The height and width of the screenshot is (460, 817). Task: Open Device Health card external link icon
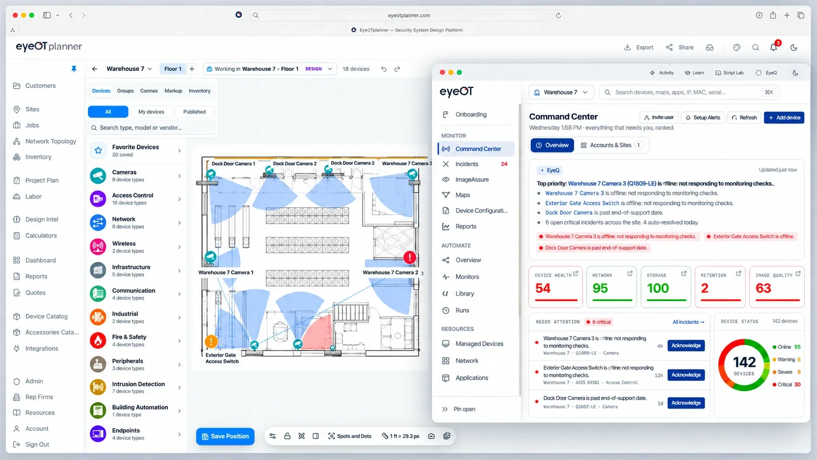click(576, 274)
